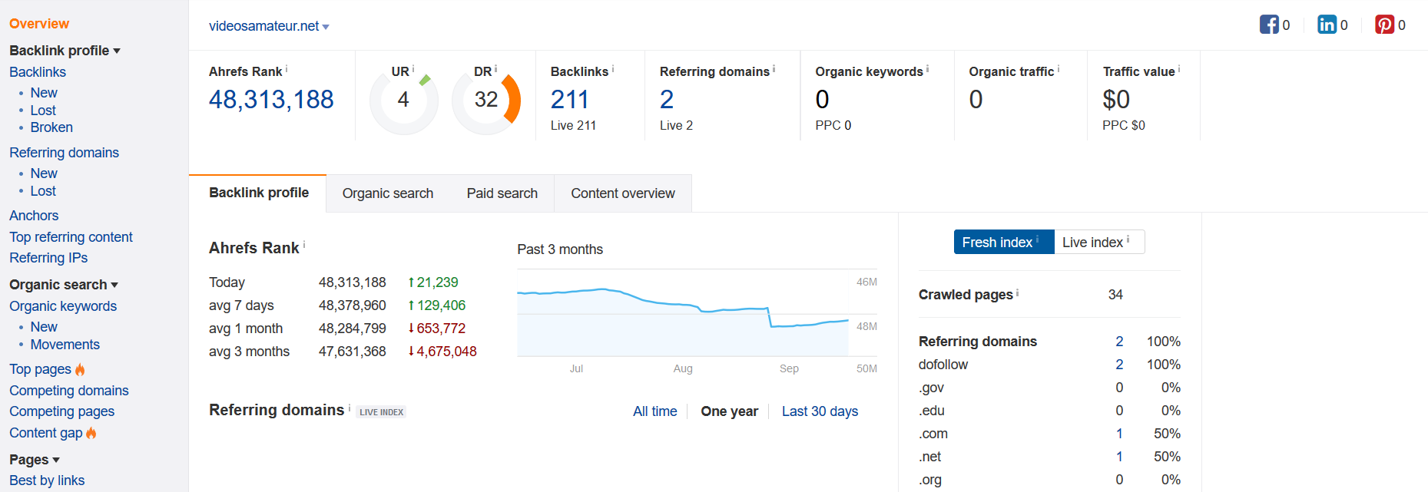The width and height of the screenshot is (1428, 492).
Task: Click the Facebook share count icon
Action: (x=1269, y=25)
